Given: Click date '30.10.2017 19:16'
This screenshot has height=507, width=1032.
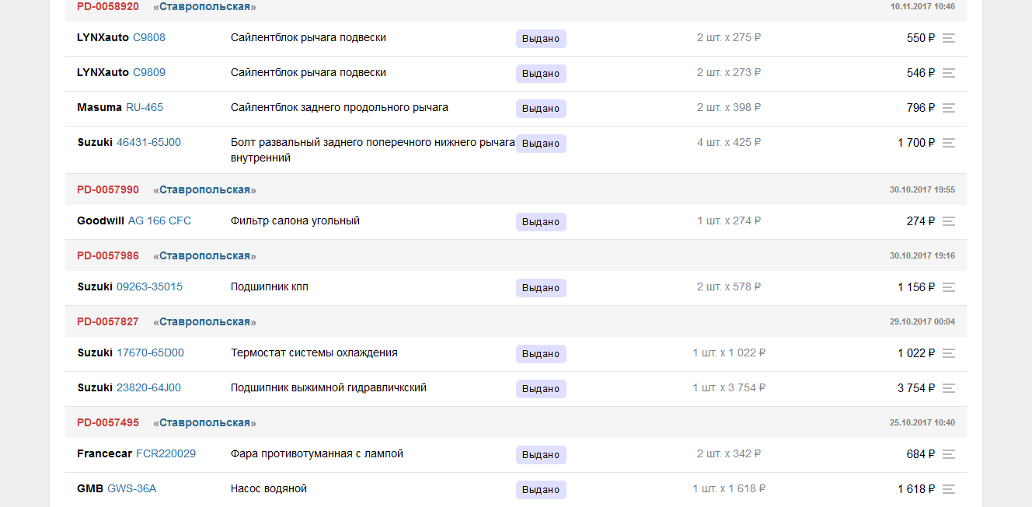Looking at the screenshot, I should click(x=922, y=255).
